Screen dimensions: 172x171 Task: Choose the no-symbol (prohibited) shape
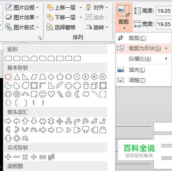(17, 94)
